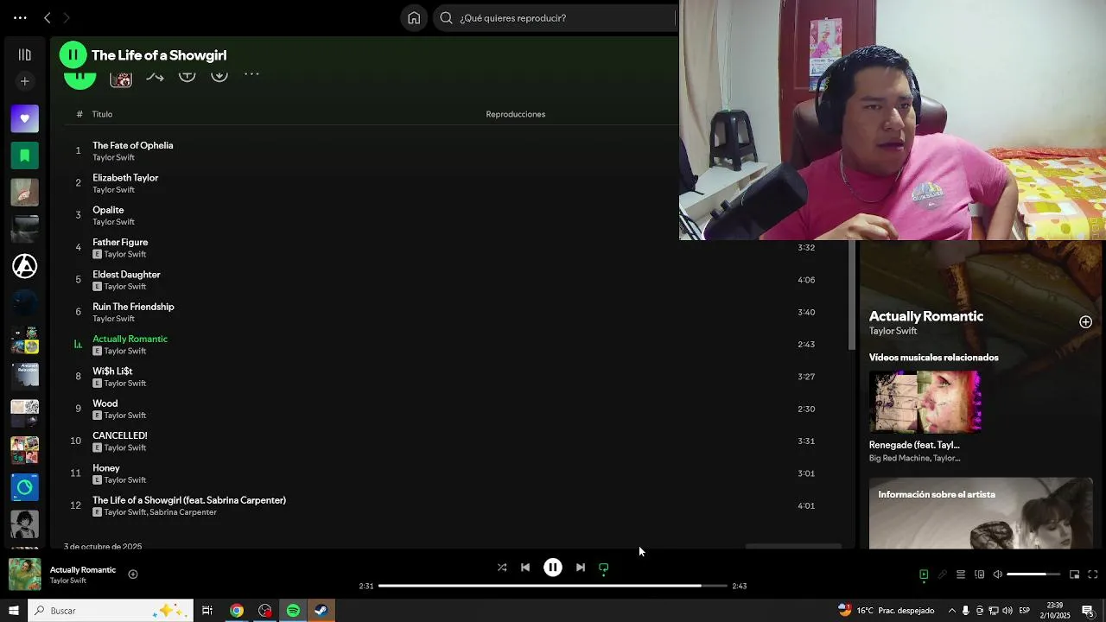Screen dimensions: 1106x622
Task: Expand hidden system tray icons chevron
Action: [x=952, y=611]
